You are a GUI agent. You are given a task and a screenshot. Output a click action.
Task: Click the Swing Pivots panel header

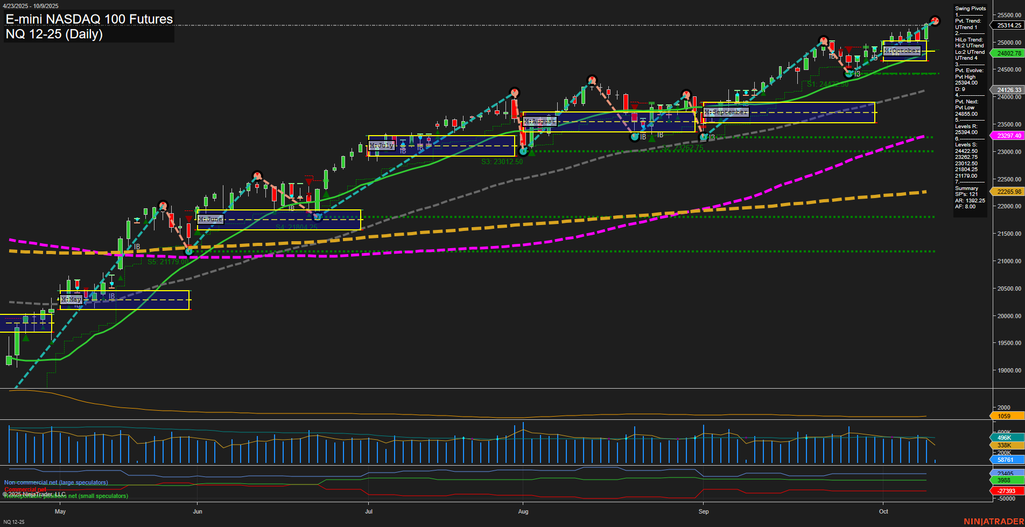tap(969, 9)
